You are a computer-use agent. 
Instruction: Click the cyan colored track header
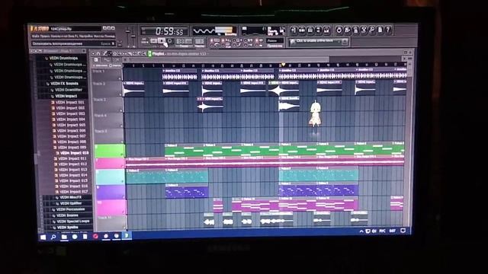(111, 177)
